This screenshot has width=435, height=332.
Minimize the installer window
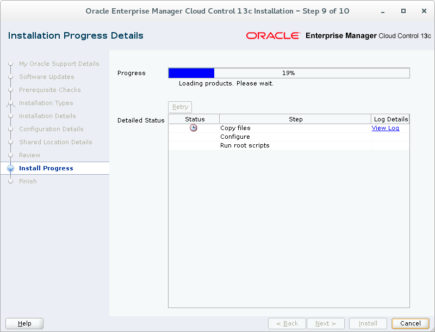383,11
